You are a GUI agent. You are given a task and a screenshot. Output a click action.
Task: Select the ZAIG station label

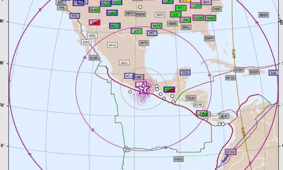124,63
